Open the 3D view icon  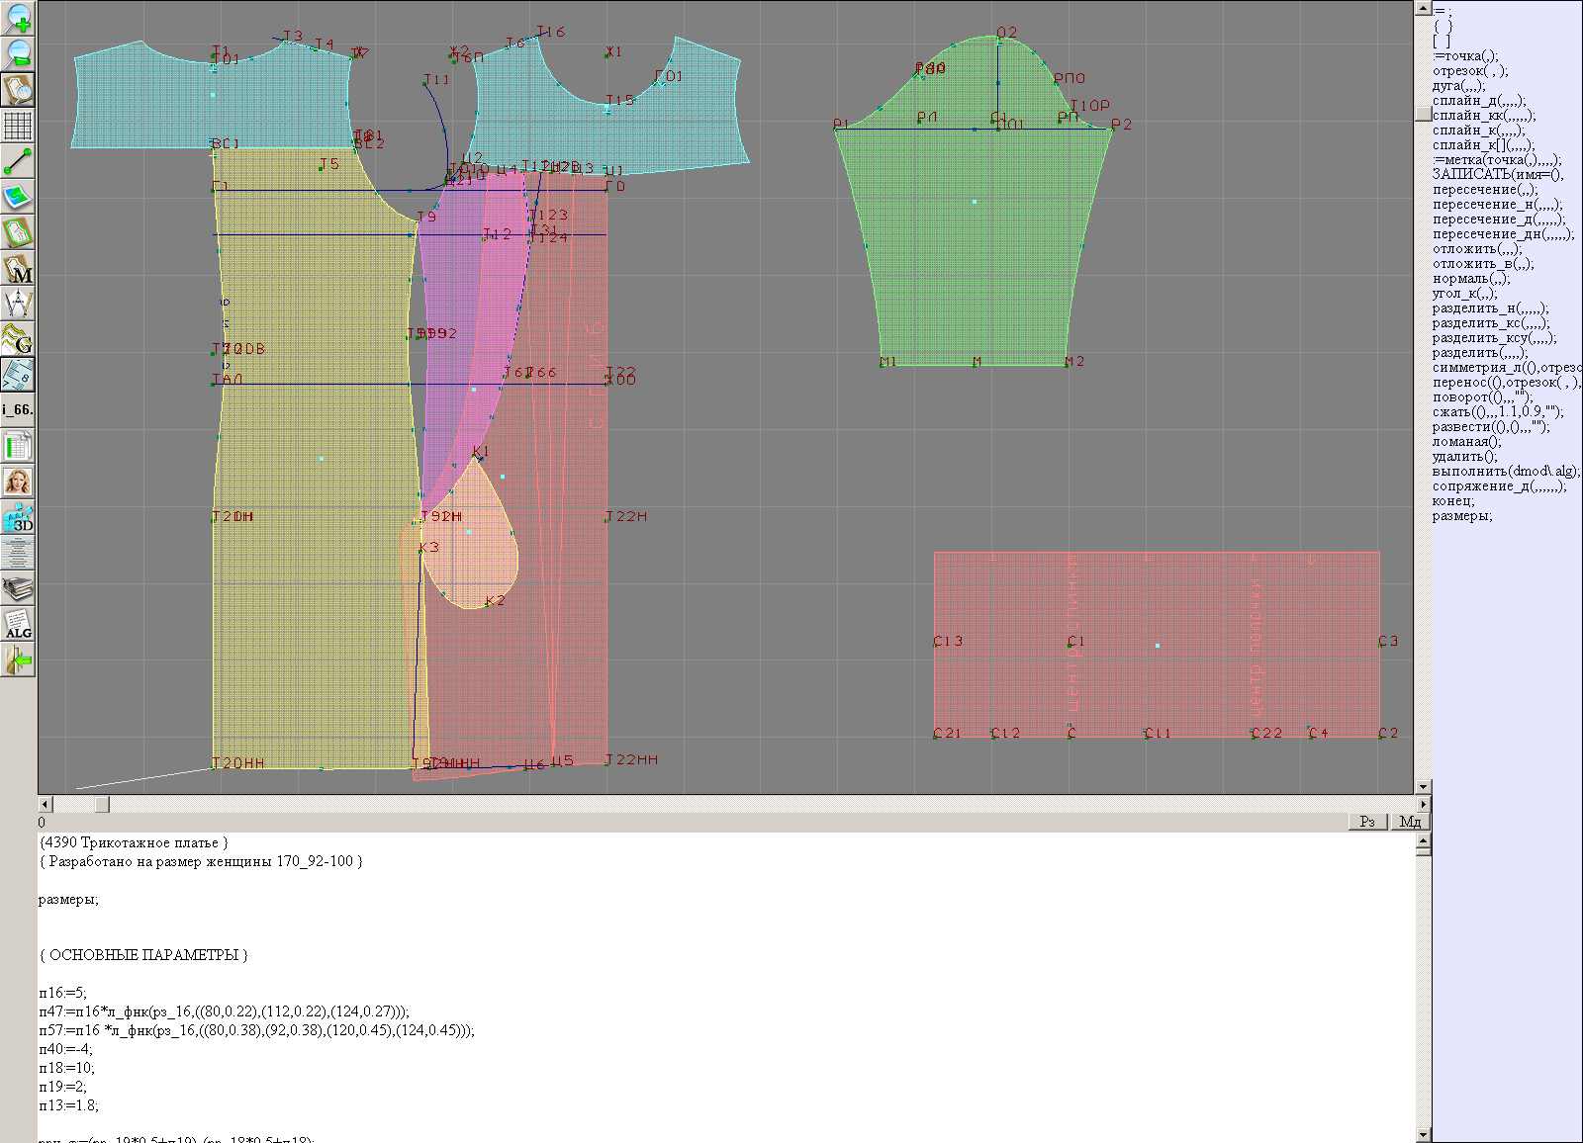point(18,517)
